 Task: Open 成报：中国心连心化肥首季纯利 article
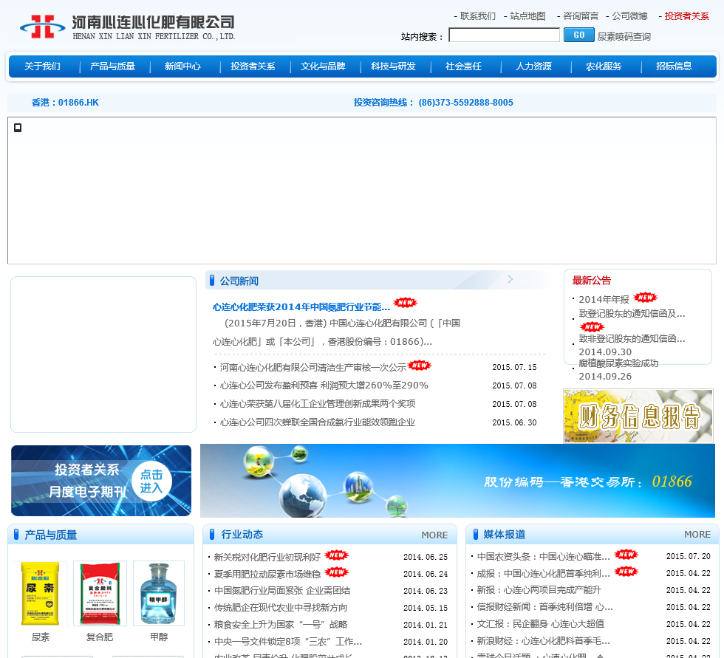544,574
